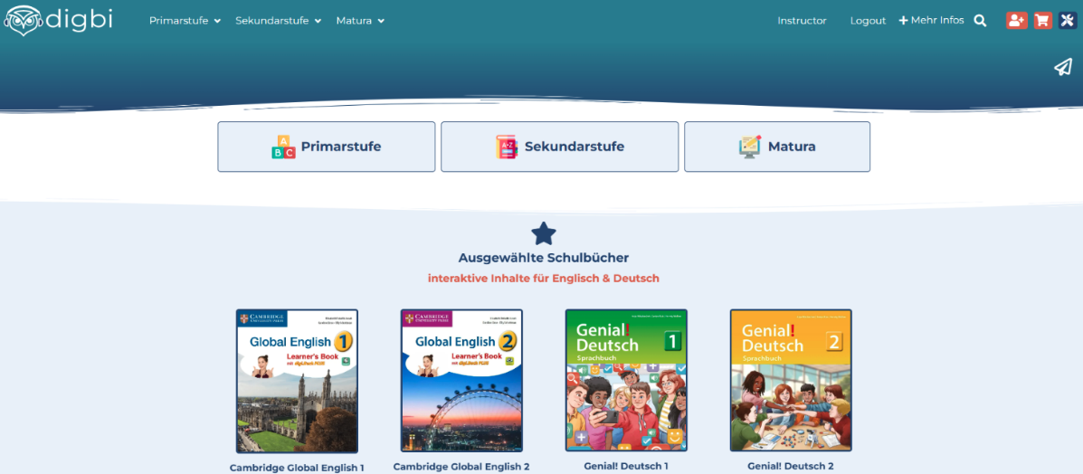Open Mehr Infos in the navbar
The image size is (1083, 474).
(x=931, y=21)
